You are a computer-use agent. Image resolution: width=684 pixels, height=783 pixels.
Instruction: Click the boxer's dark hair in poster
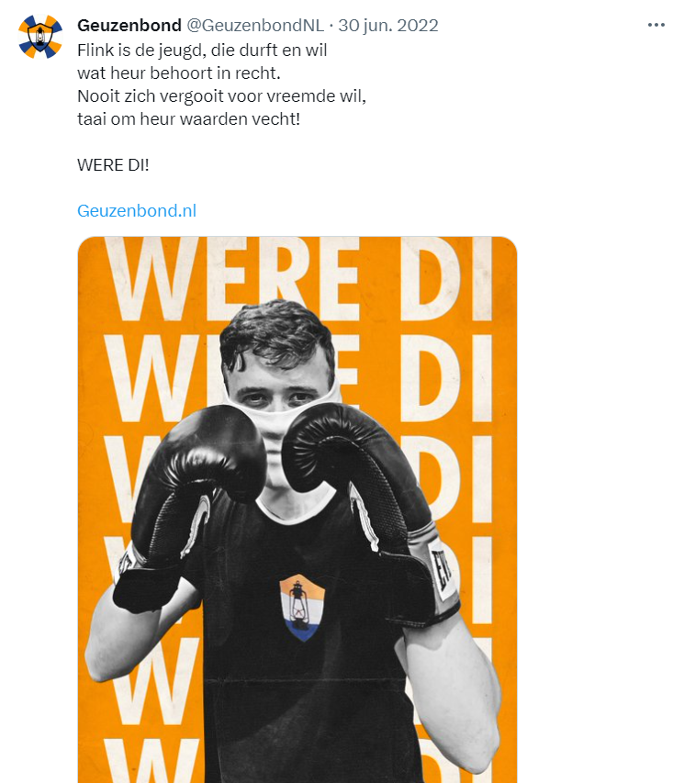[x=276, y=332]
